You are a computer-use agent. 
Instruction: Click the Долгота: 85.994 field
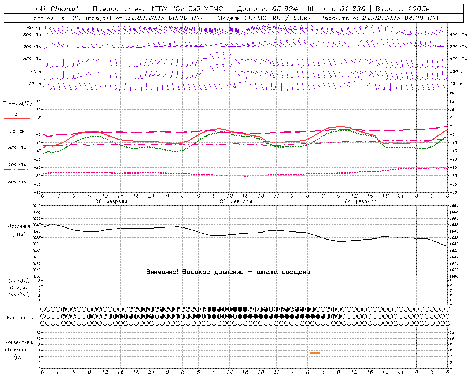coord(268,9)
